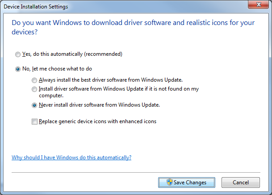The width and height of the screenshot is (272, 195).
Task: Open the "Why should I have Windows do this automatically?" link
Action: [x=71, y=158]
